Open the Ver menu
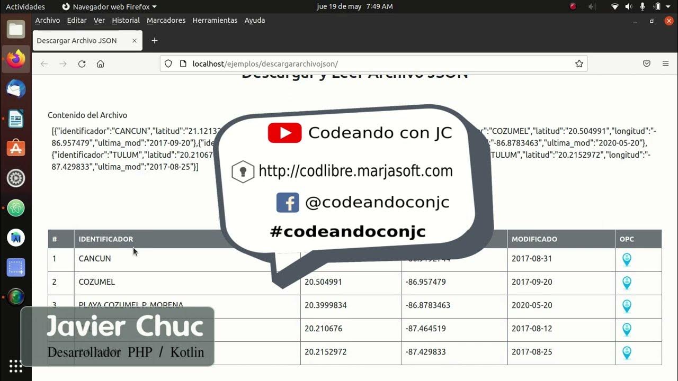 pyautogui.click(x=100, y=20)
